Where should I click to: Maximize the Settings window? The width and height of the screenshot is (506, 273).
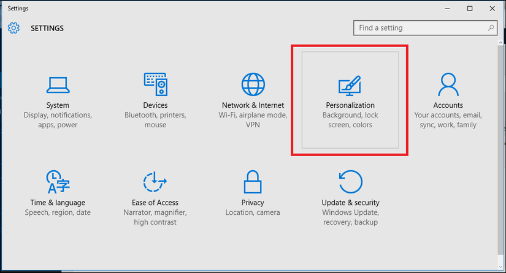(x=470, y=9)
